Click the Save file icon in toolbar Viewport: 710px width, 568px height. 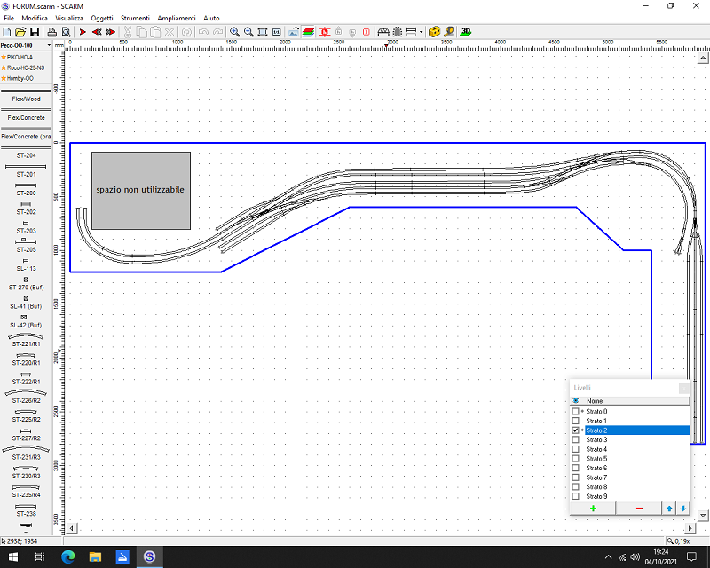point(35,31)
